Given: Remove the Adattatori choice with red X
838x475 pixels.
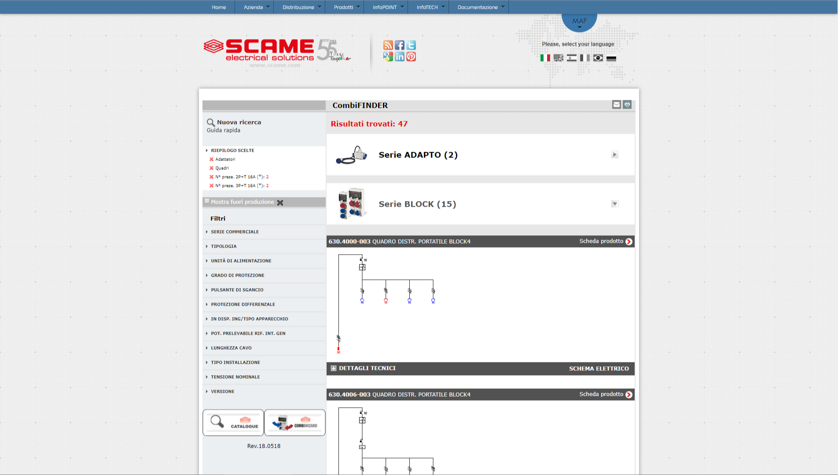Looking at the screenshot, I should [211, 159].
